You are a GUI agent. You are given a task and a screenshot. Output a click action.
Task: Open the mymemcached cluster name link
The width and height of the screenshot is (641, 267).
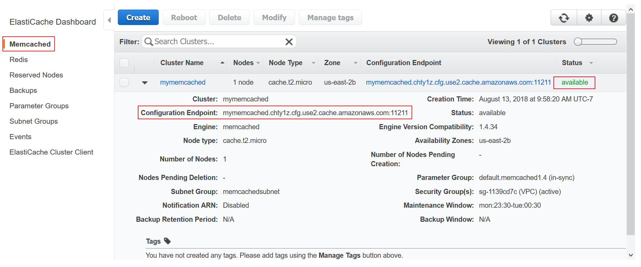pyautogui.click(x=183, y=82)
